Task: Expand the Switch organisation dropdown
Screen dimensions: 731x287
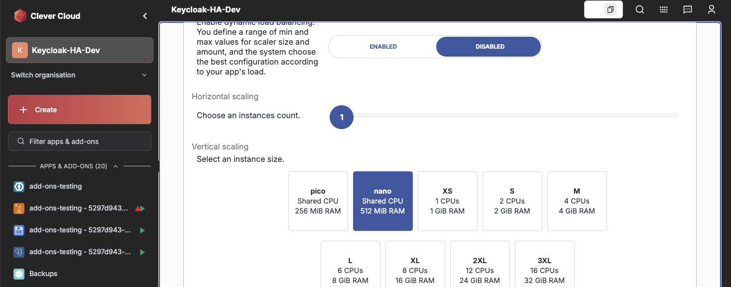Action: [x=80, y=75]
